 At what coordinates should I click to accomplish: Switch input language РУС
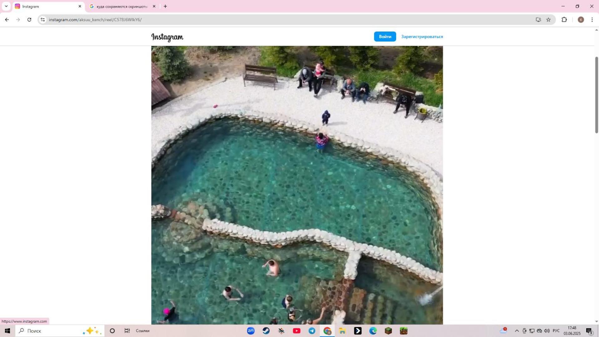tap(556, 331)
